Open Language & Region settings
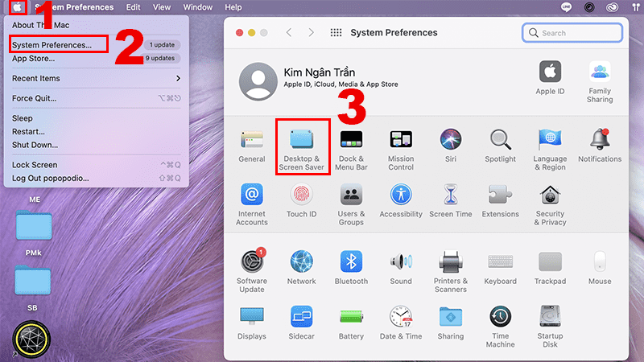 click(x=550, y=150)
